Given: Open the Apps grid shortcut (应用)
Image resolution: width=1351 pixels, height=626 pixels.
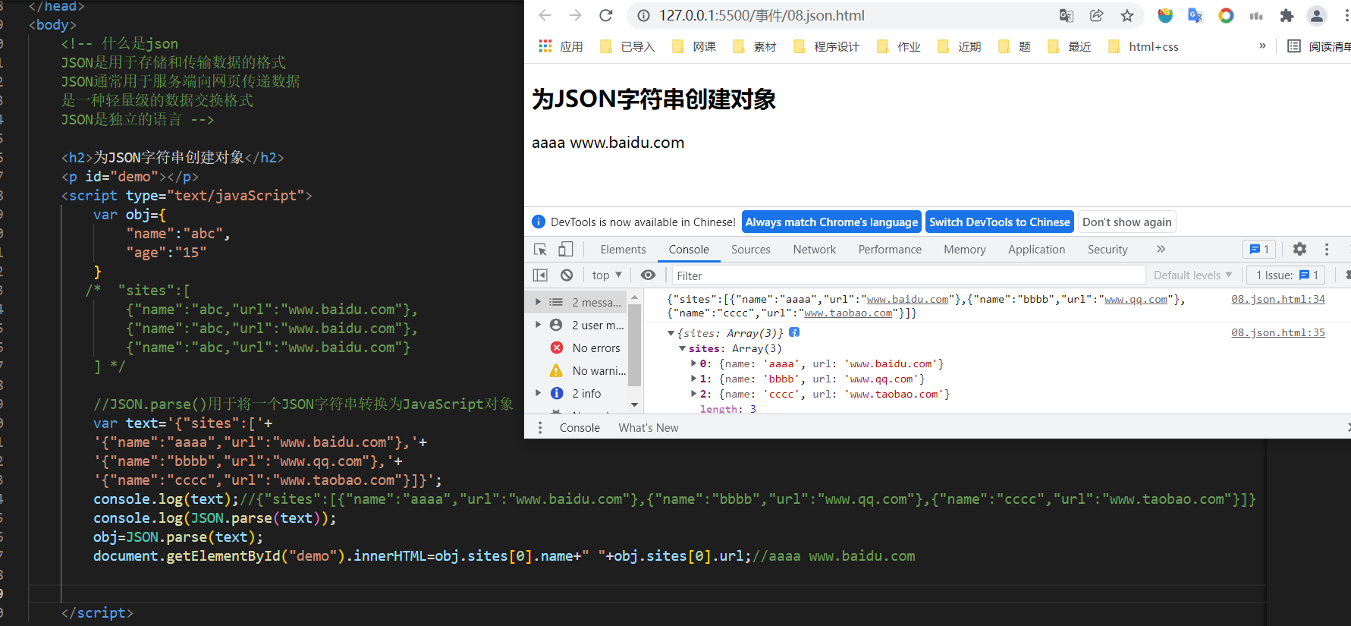Looking at the screenshot, I should [561, 46].
